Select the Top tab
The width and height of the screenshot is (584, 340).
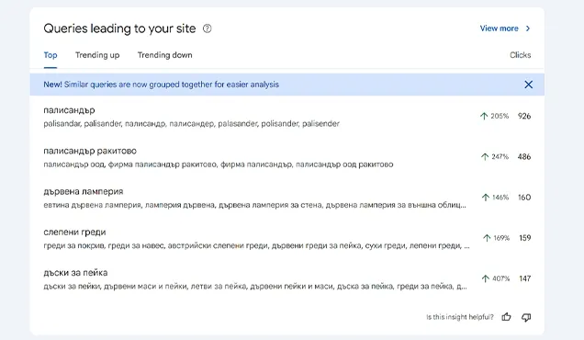(51, 55)
